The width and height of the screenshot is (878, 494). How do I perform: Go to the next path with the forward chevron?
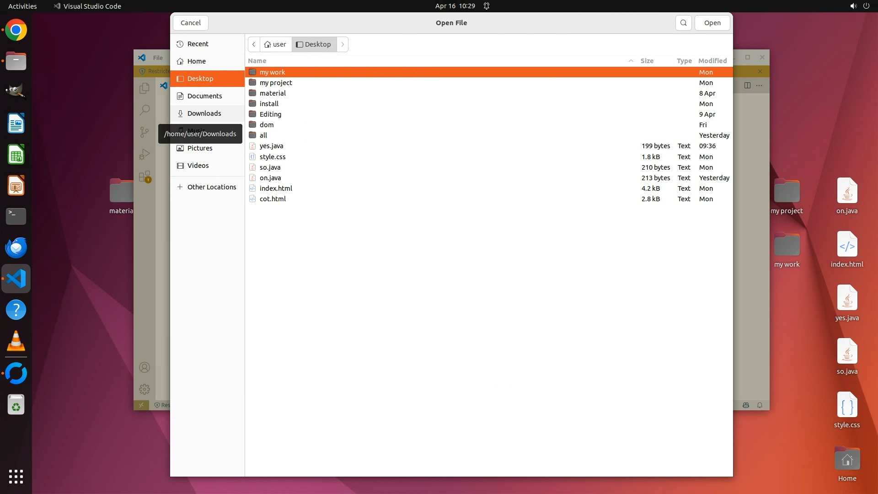(343, 44)
